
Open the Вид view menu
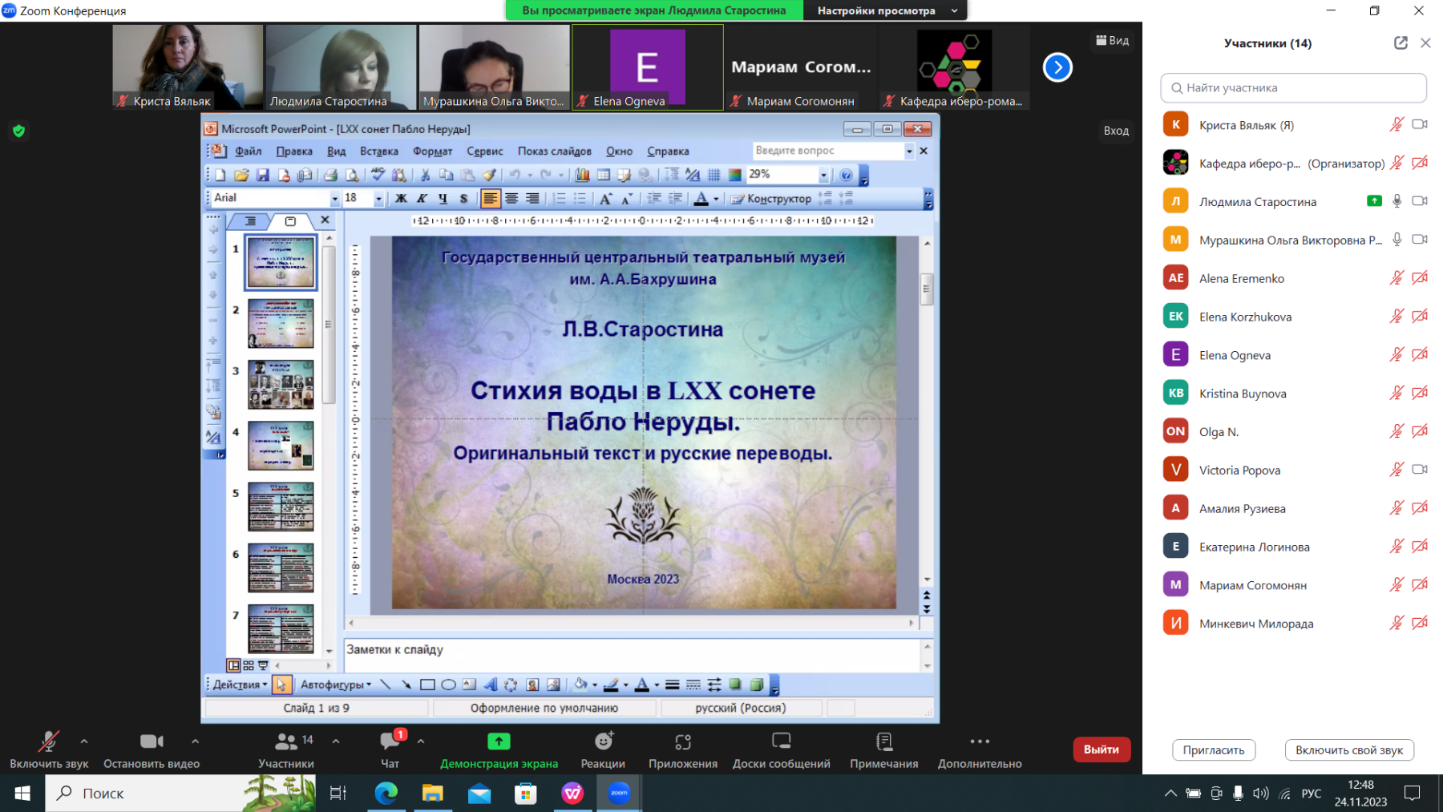(x=1113, y=40)
